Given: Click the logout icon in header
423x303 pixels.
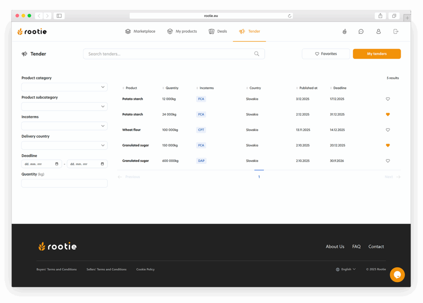Looking at the screenshot, I should click(396, 31).
